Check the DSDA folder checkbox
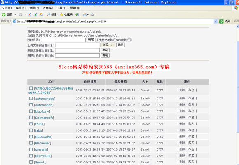Image resolution: width=239 pixels, height=165 pixels. point(31,124)
